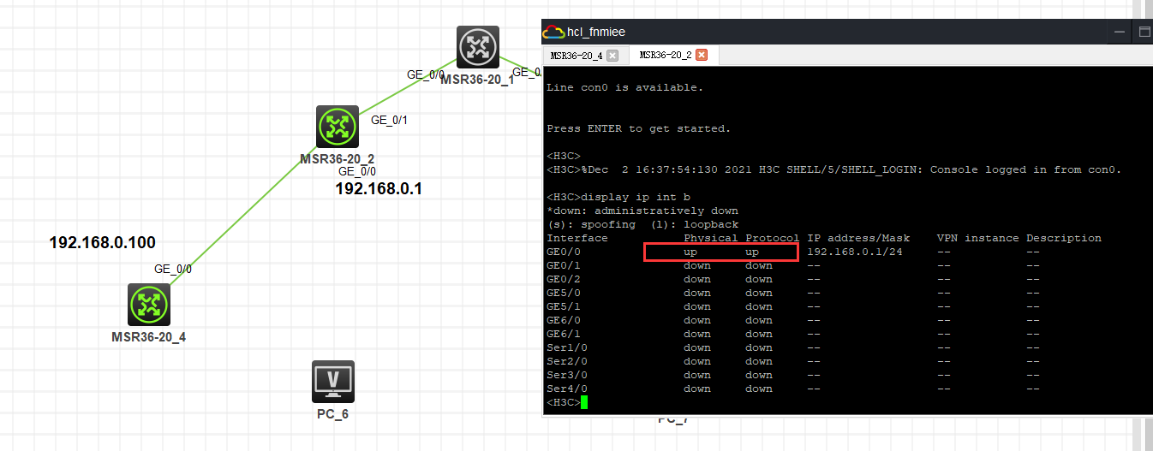Click the GE_0/1 port label near MSR36-20_2
This screenshot has height=451, width=1153.
click(x=389, y=120)
